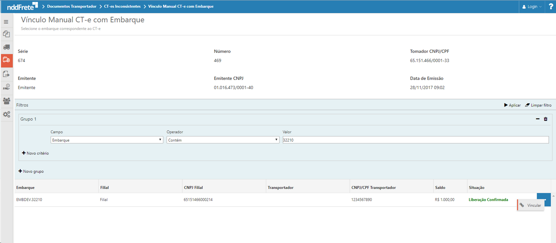Select Vincular from the row menu
The image size is (556, 243).
pos(531,205)
